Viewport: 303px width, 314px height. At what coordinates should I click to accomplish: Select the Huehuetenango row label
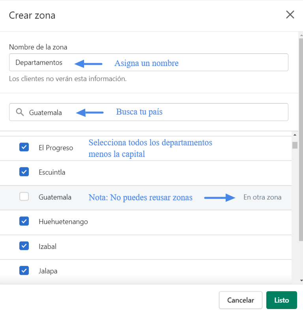pos(63,222)
